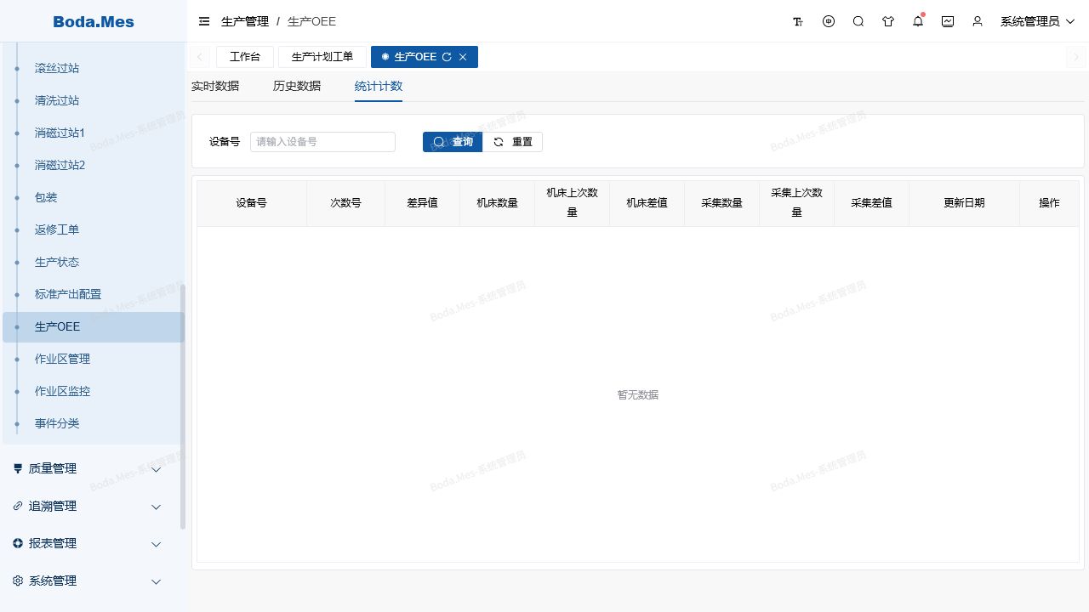Toggle the sidebar collapse hamburger icon
Screen dimensions: 1089x612
tap(204, 21)
